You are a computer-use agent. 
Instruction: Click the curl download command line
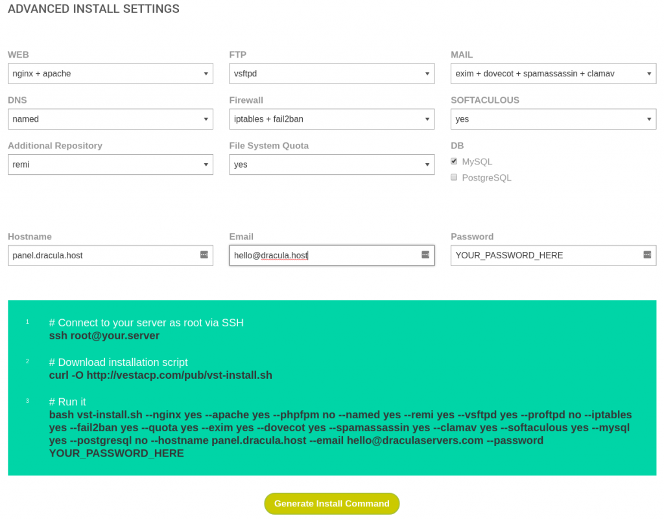click(161, 375)
